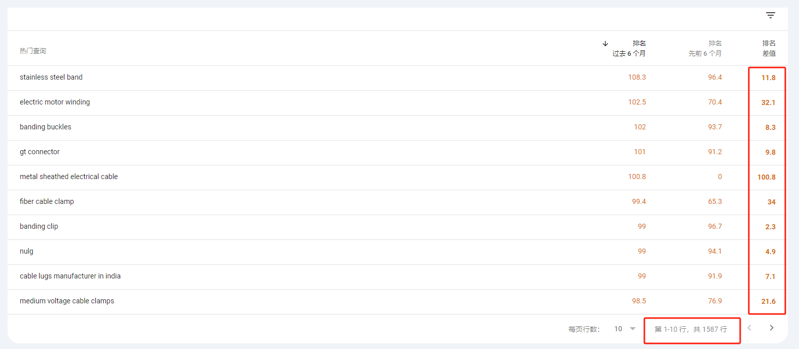Sort by 排名 过去 6 个月 column

pos(629,48)
